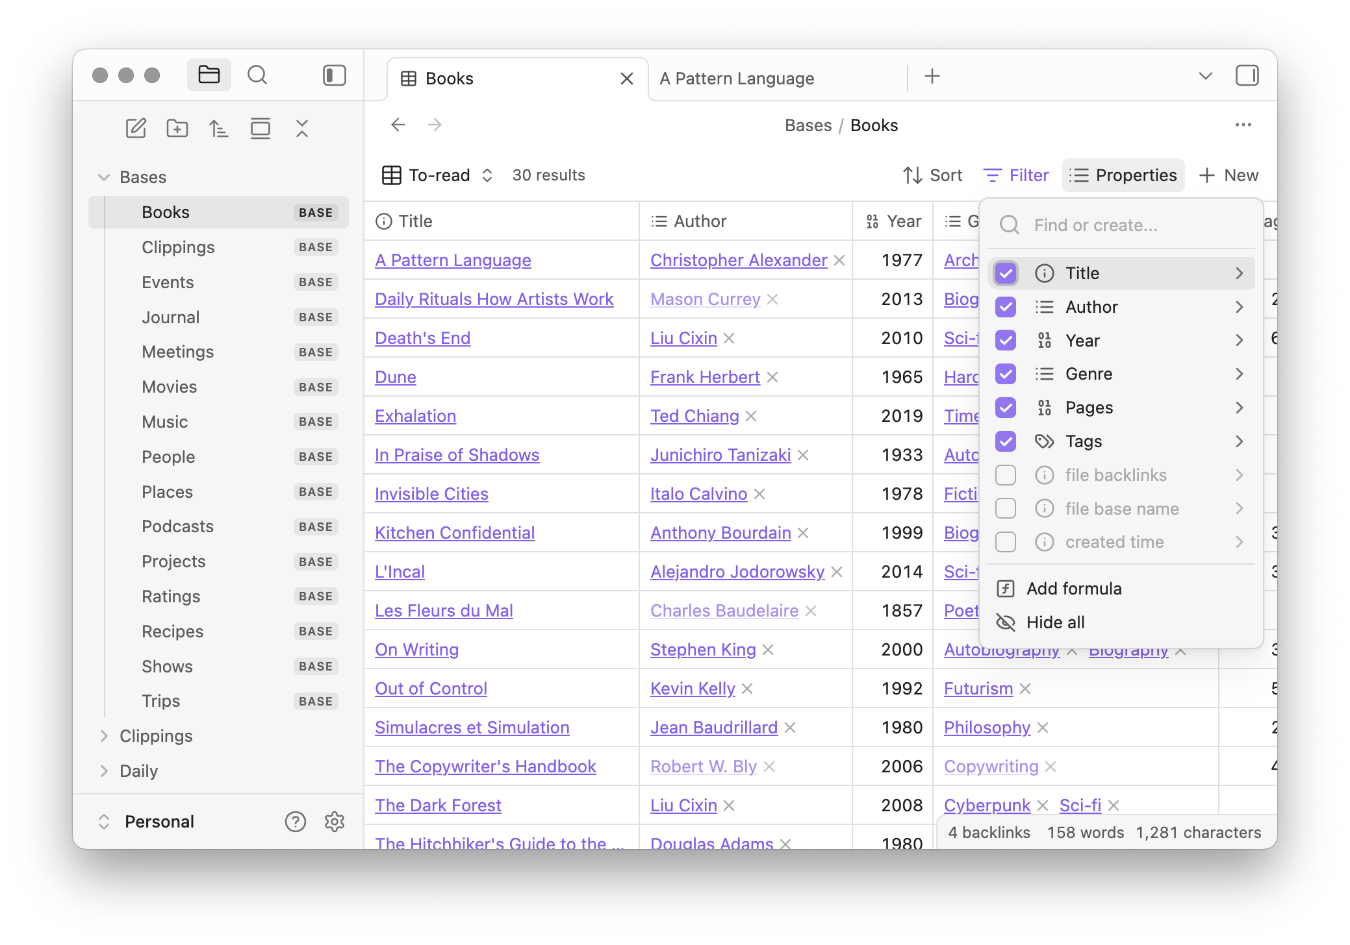
Task: Enable the file backlinks property checkbox
Action: coord(1006,475)
